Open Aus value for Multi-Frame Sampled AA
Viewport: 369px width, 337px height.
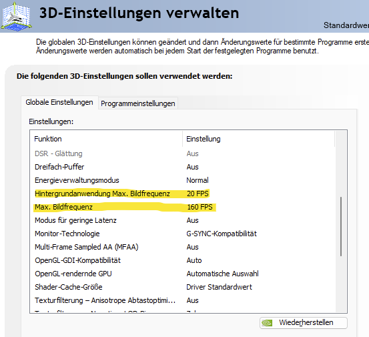pos(192,247)
